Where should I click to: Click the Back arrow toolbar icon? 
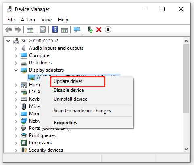(x=8, y=30)
